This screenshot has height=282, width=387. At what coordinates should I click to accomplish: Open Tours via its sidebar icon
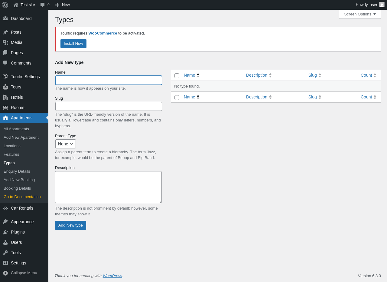(x=5, y=87)
